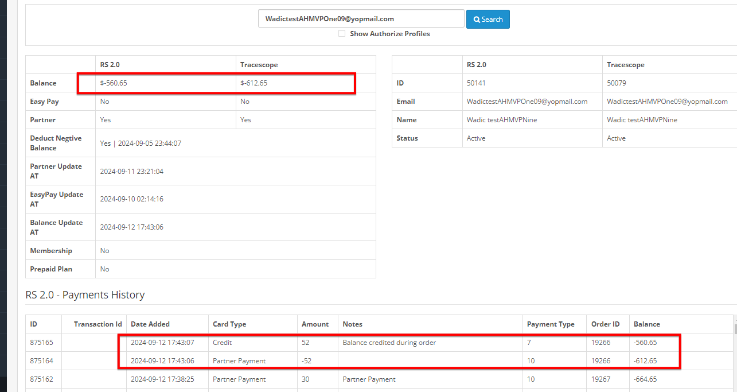Select payment ID 875162 cell
This screenshot has width=737, height=392.
41,379
